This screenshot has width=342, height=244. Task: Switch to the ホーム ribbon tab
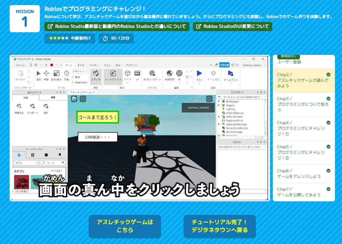point(69,65)
